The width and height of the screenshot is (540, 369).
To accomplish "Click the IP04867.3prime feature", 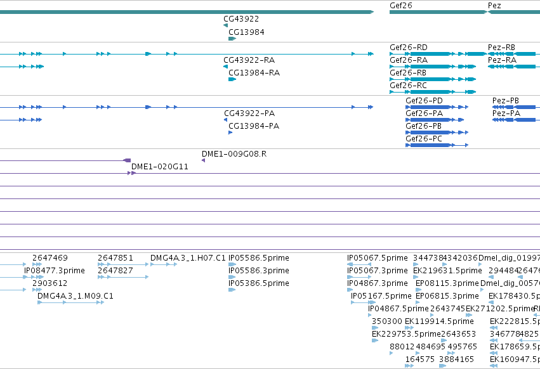I will pyautogui.click(x=350, y=290).
